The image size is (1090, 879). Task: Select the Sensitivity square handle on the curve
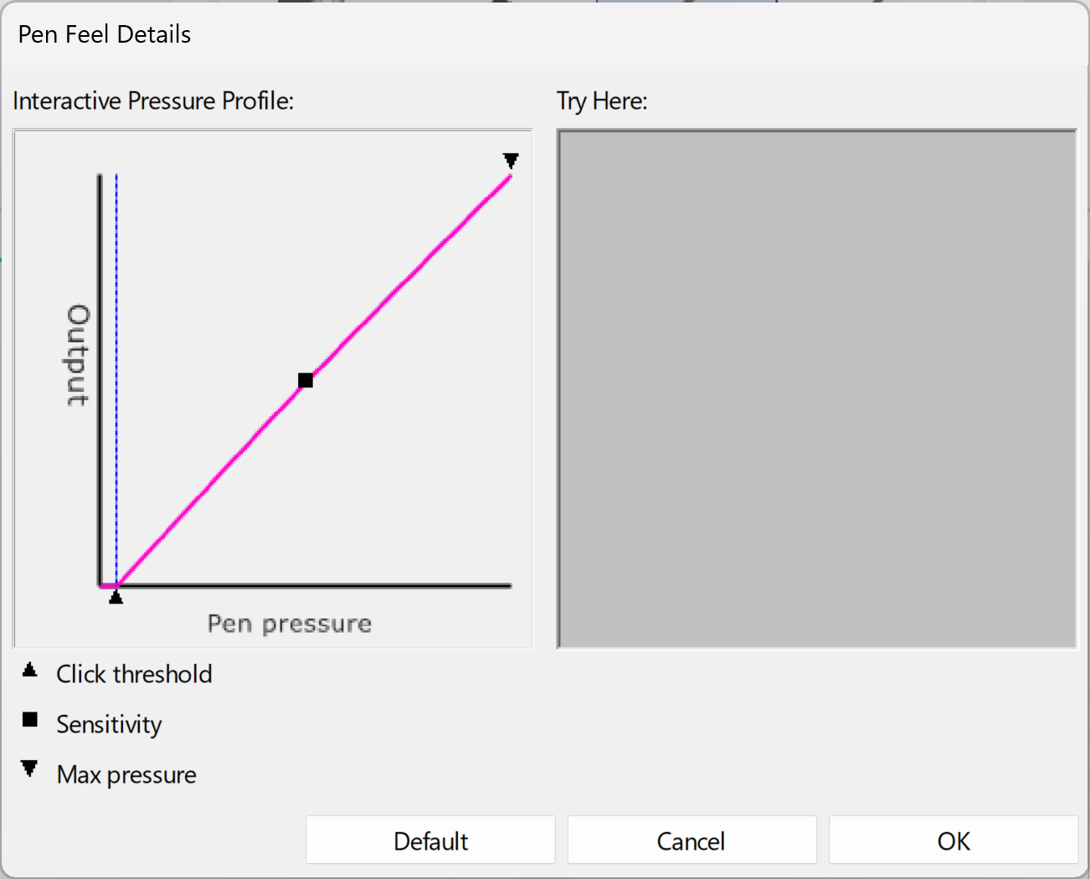click(x=306, y=380)
